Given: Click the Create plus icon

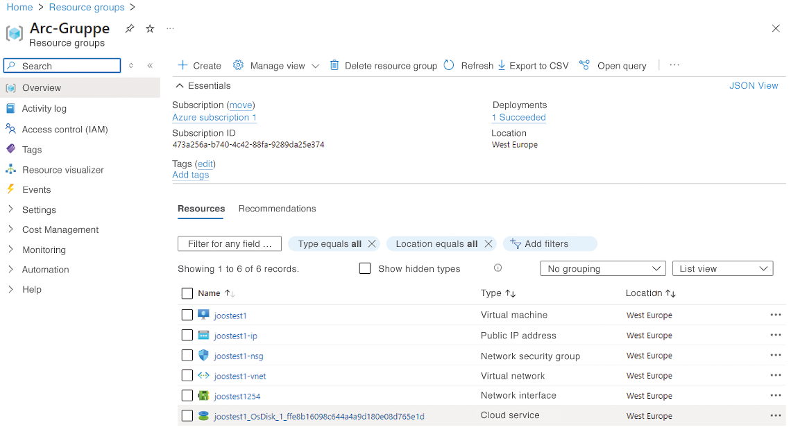Looking at the screenshot, I should click(182, 65).
